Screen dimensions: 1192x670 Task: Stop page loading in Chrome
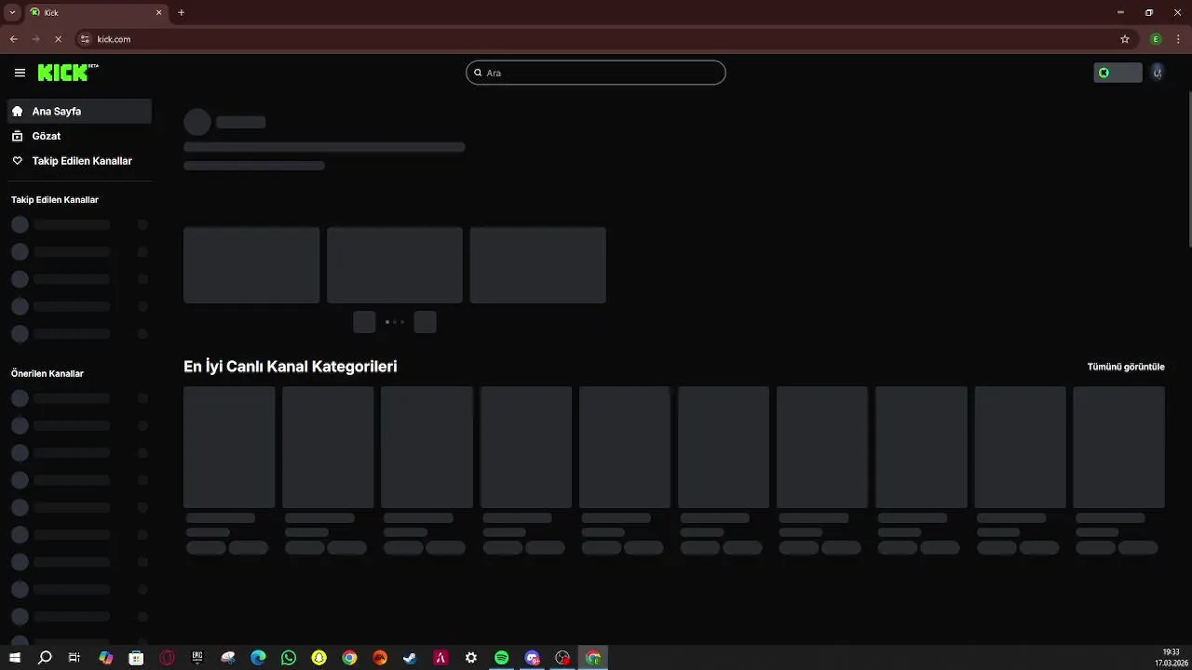coord(58,39)
